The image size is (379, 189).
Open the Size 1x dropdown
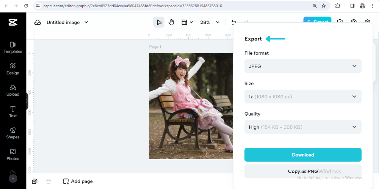tap(303, 96)
